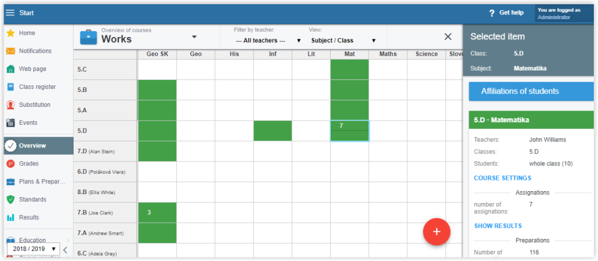598x261 pixels.
Task: Select the green 5.D Inf cell
Action: (273, 131)
